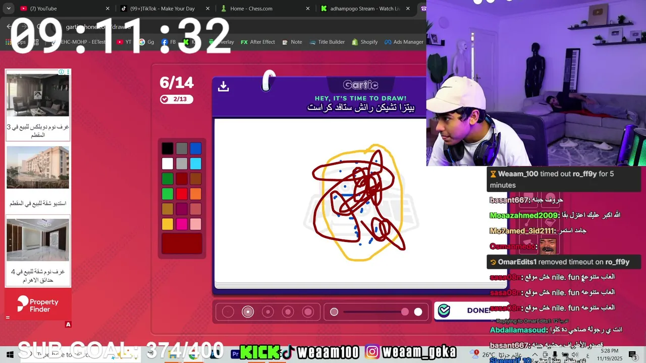Open the first bedroom duplex ad thumbnail
646x363 pixels.
[x=38, y=95]
